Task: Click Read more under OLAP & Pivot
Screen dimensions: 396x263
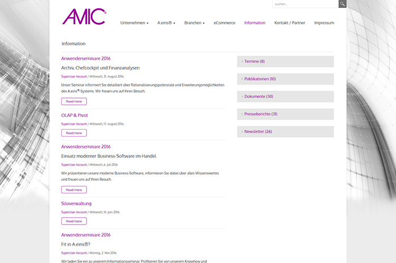Action: click(74, 133)
